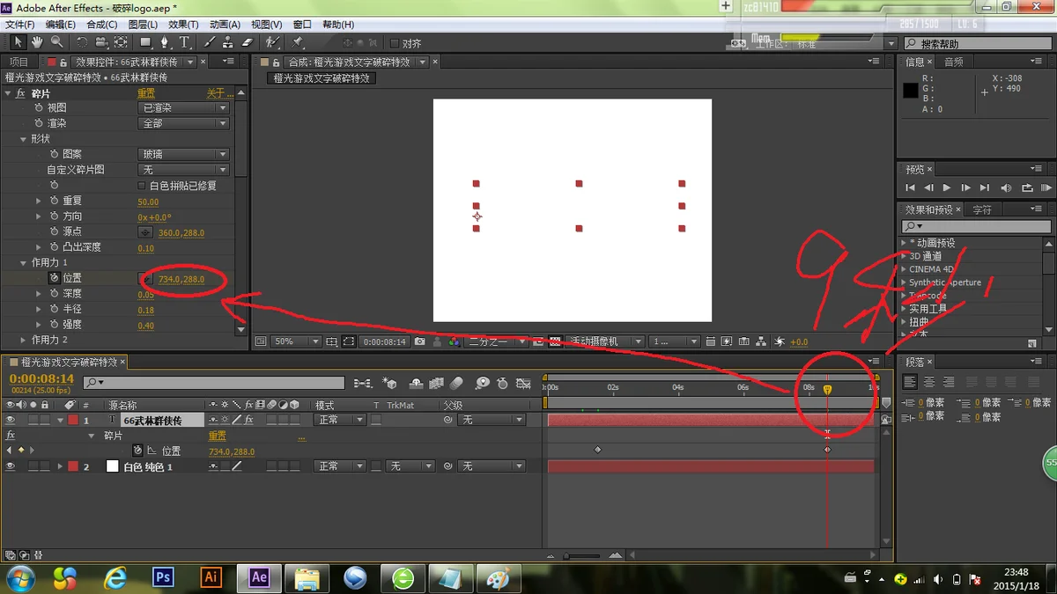Switch to the 项目 panel tab
The image size is (1057, 594).
click(x=18, y=62)
